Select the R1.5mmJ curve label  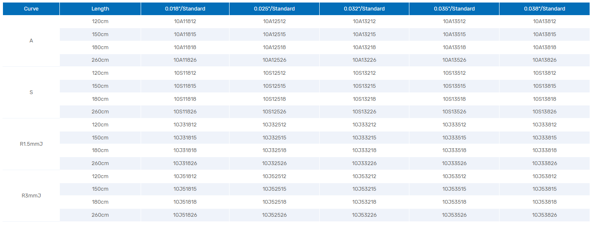[x=31, y=144]
